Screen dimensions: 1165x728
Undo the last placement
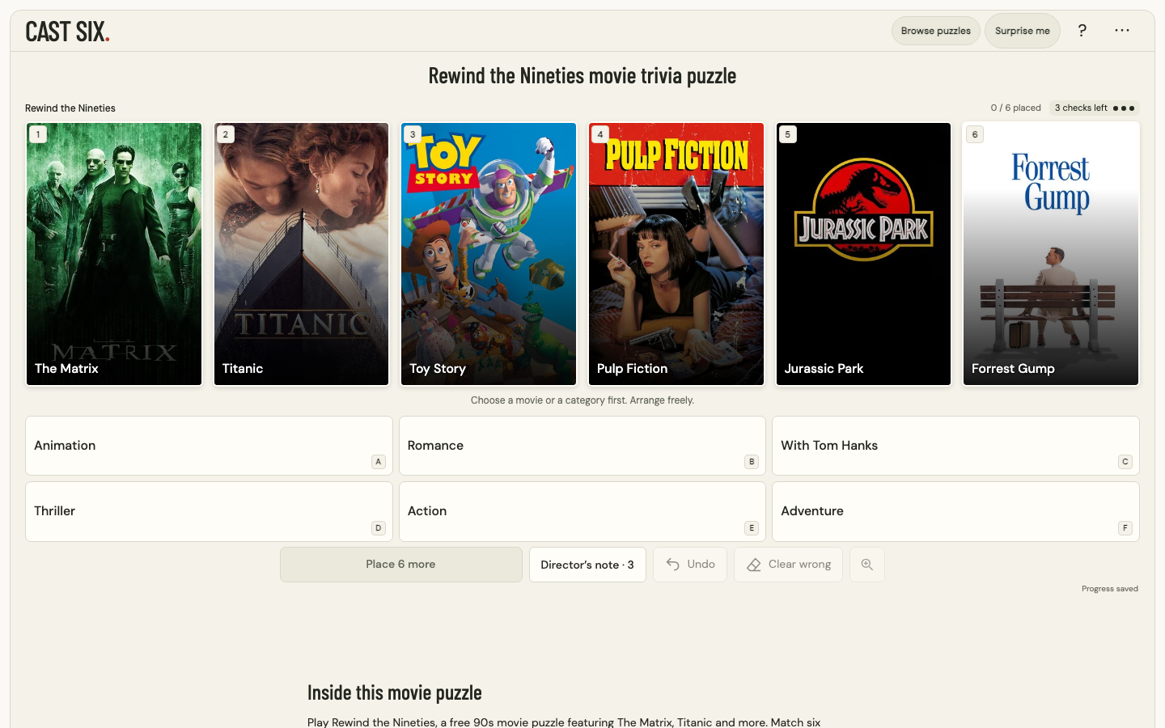[x=690, y=565]
